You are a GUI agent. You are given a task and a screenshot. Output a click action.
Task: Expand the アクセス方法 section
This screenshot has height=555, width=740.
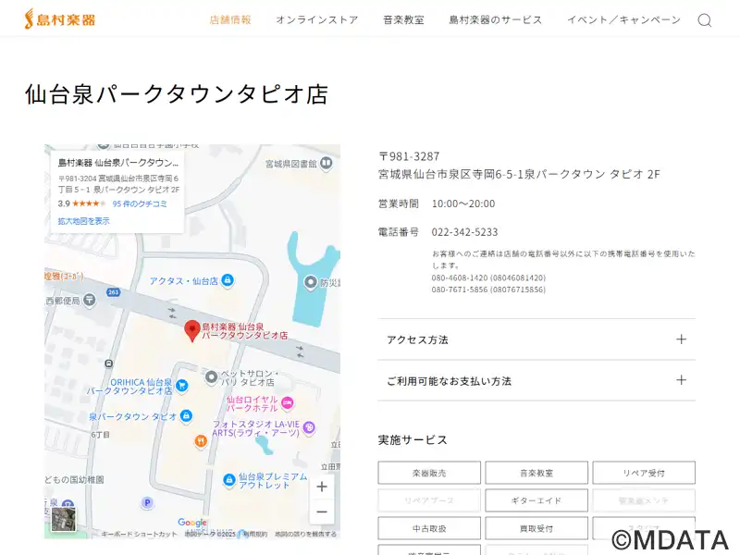click(536, 339)
